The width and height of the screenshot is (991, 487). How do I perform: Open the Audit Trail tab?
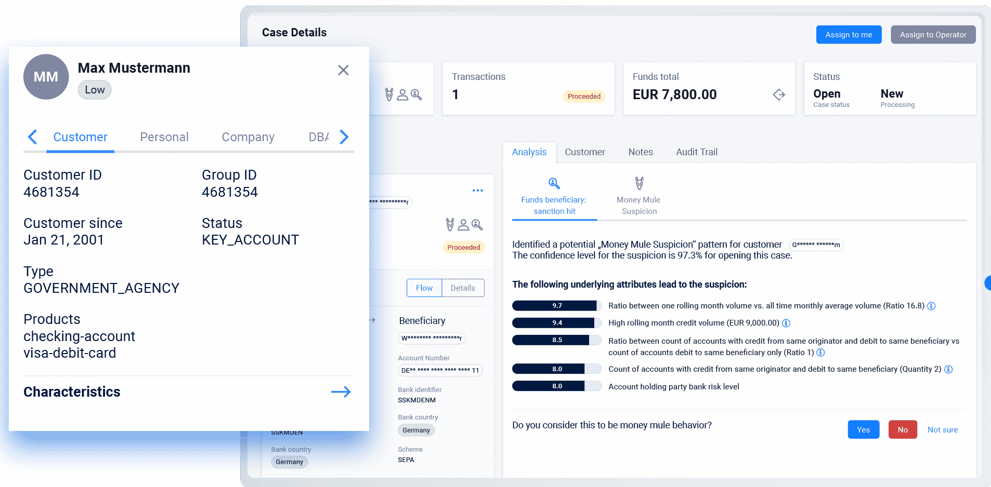tap(697, 152)
